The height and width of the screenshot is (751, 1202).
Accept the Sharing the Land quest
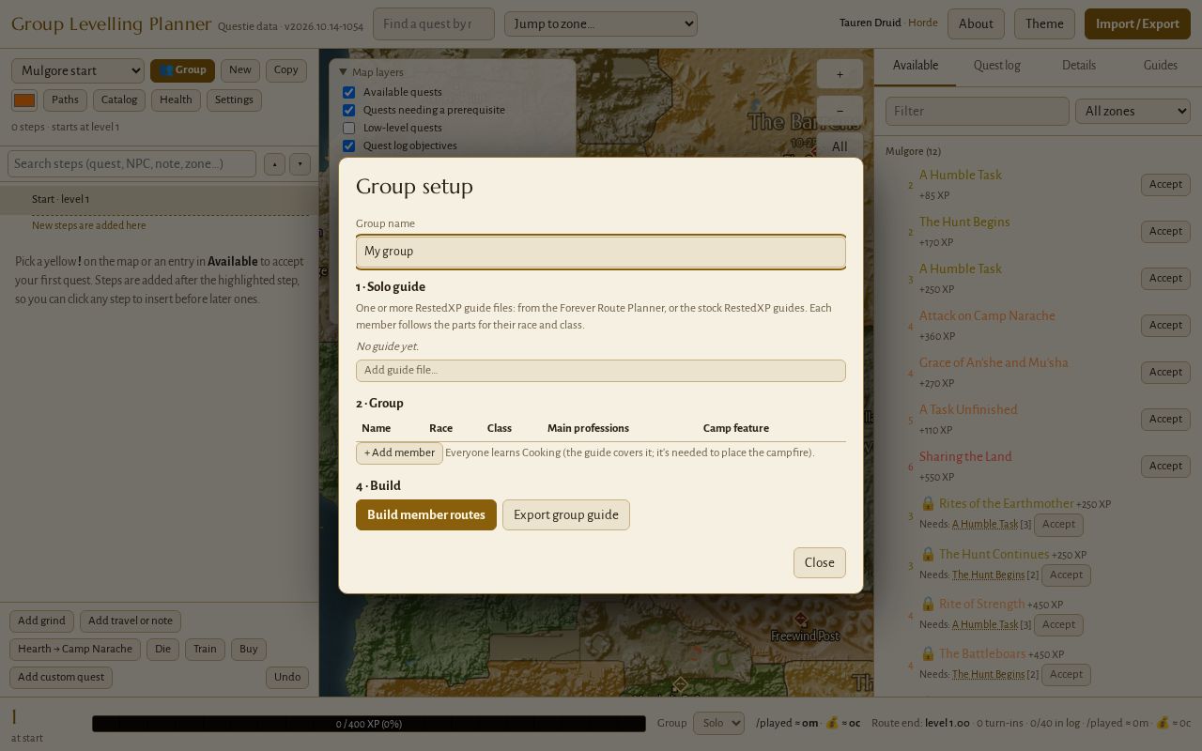[1165, 467]
